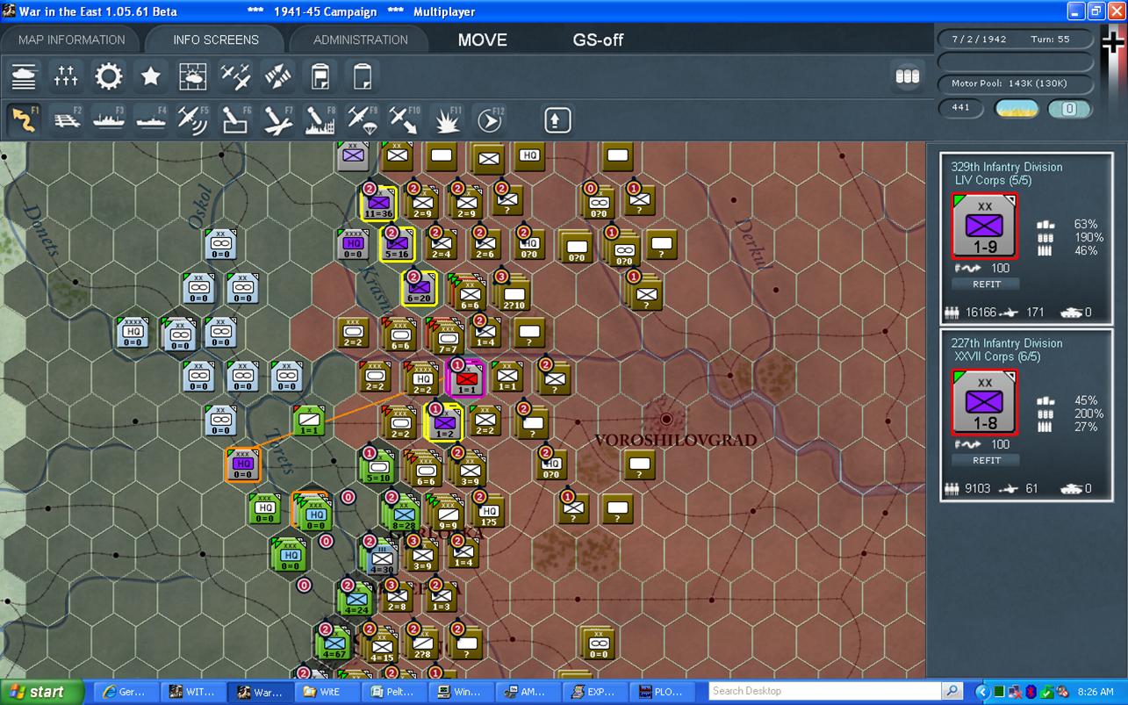Open the victory star icon
This screenshot has width=1128, height=705.
coord(151,76)
